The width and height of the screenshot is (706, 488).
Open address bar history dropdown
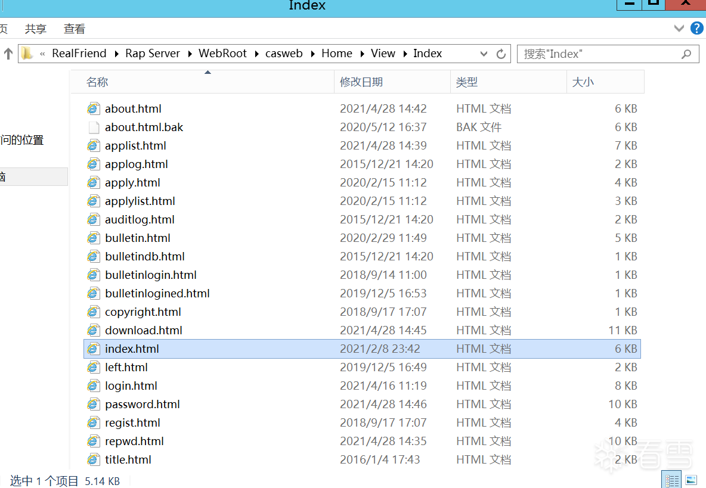(x=484, y=54)
